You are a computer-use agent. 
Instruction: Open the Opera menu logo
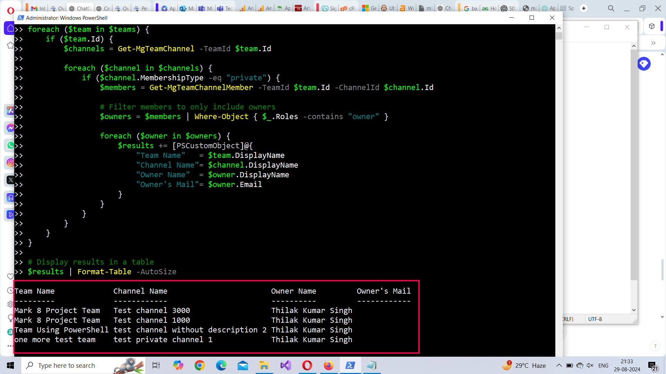click(x=10, y=10)
